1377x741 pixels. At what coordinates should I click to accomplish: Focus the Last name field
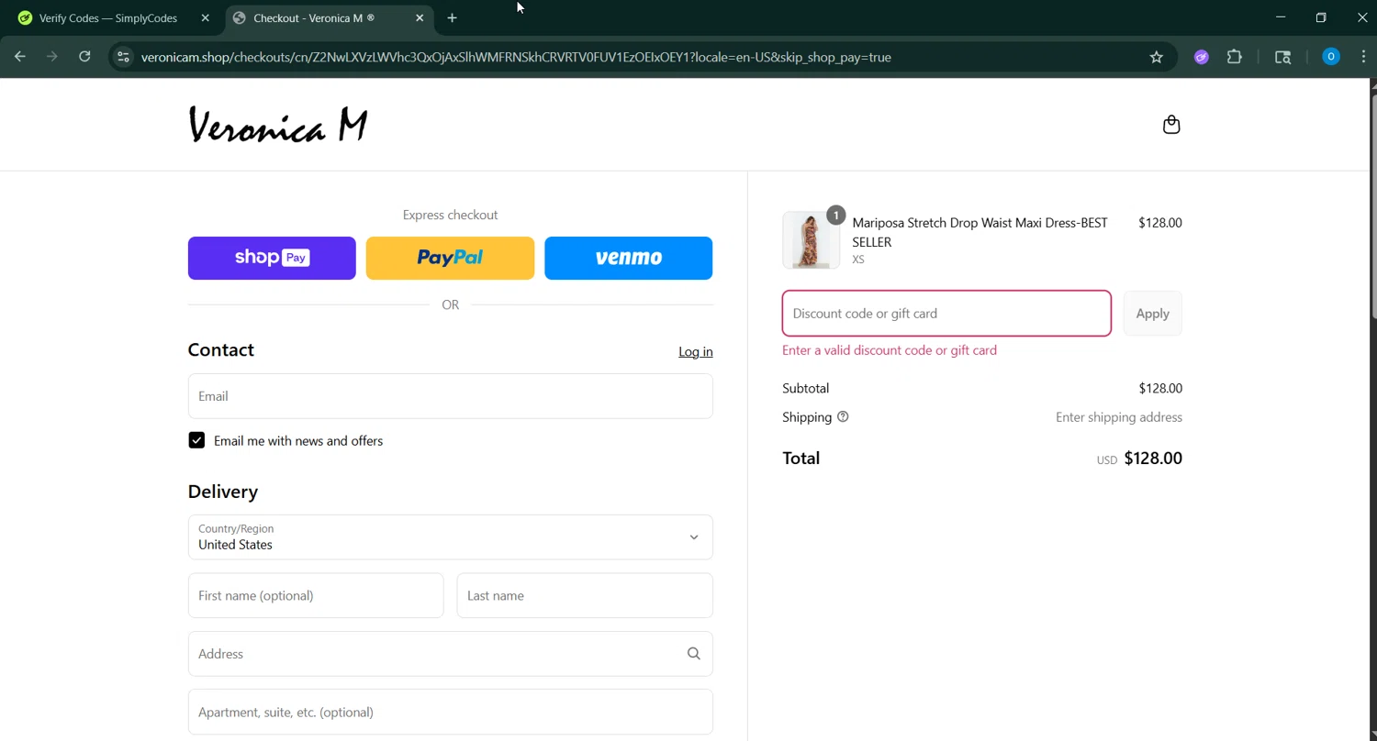pos(585,596)
